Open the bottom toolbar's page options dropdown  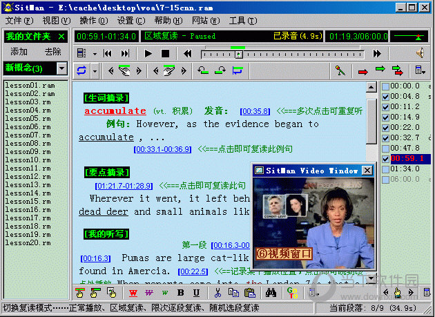[x=313, y=293]
